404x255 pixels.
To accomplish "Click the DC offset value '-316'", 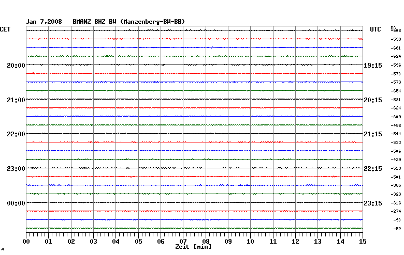I will tap(396, 203).
